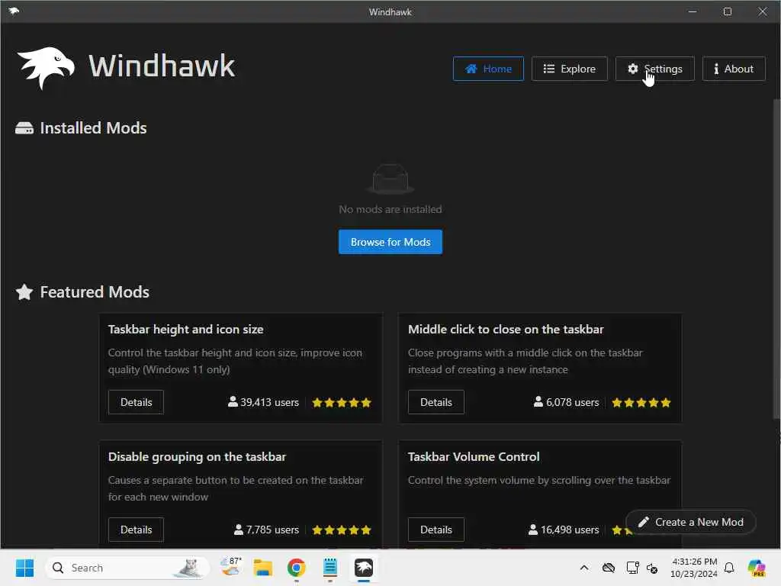Click the Taskbar height and icon size title
The height and width of the screenshot is (586, 781).
pyautogui.click(x=186, y=330)
